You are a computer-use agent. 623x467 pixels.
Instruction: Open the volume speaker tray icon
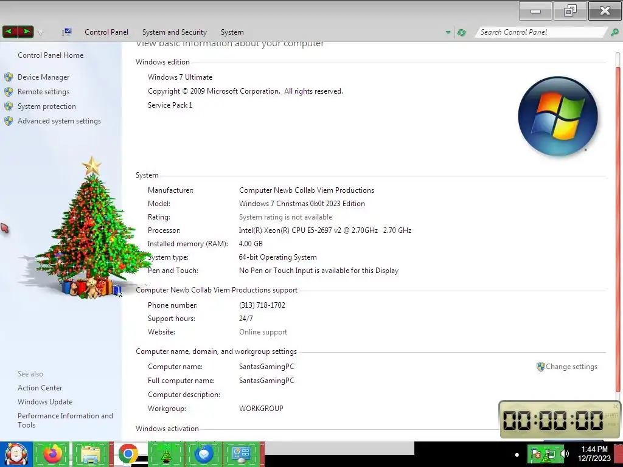coord(565,454)
